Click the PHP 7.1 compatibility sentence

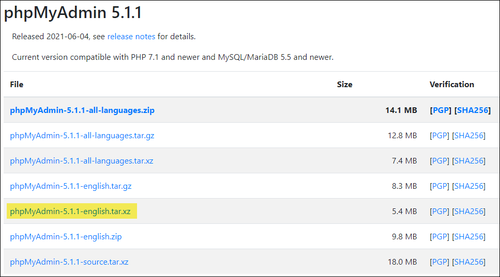click(173, 57)
